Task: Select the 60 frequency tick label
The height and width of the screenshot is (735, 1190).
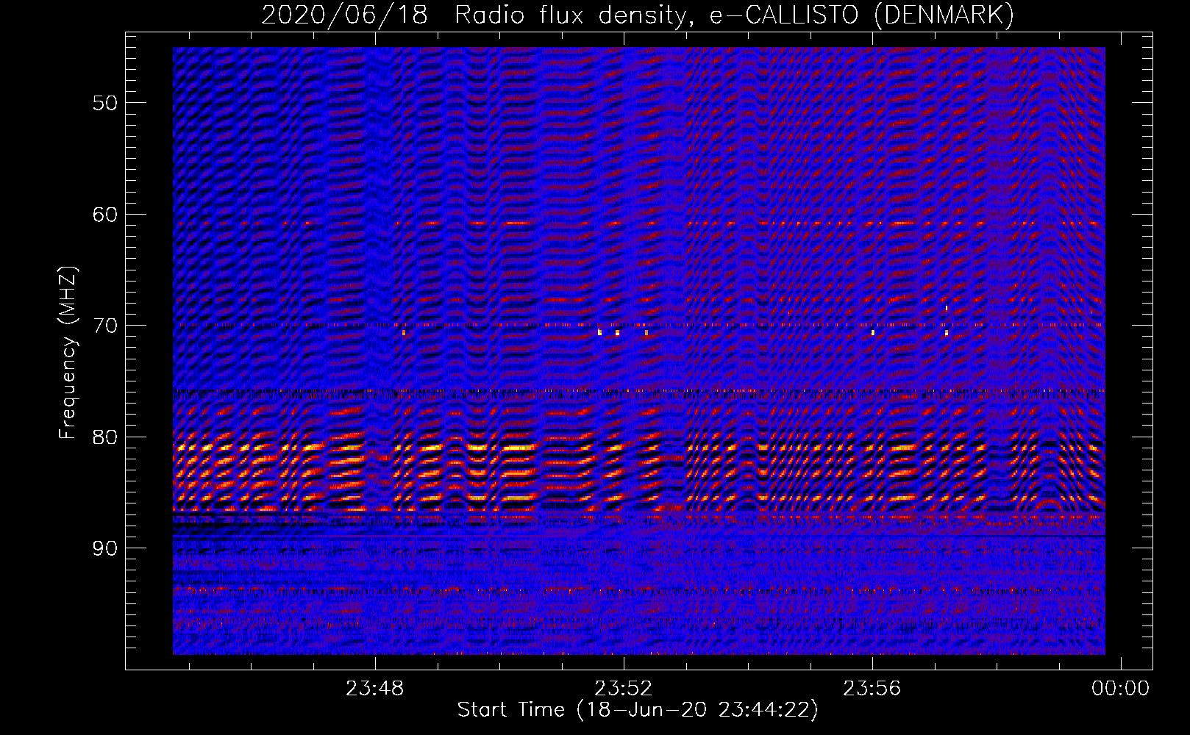Action: [x=105, y=215]
